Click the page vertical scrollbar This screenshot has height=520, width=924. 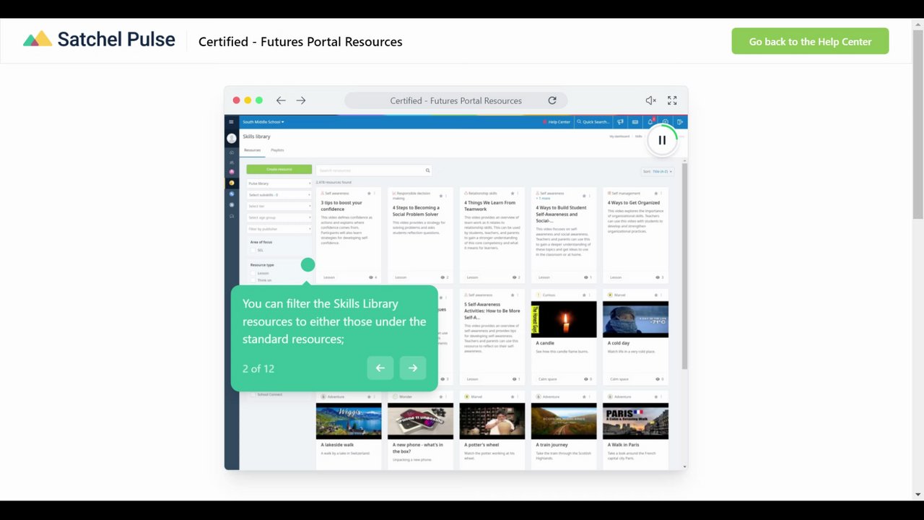pyautogui.click(x=918, y=124)
